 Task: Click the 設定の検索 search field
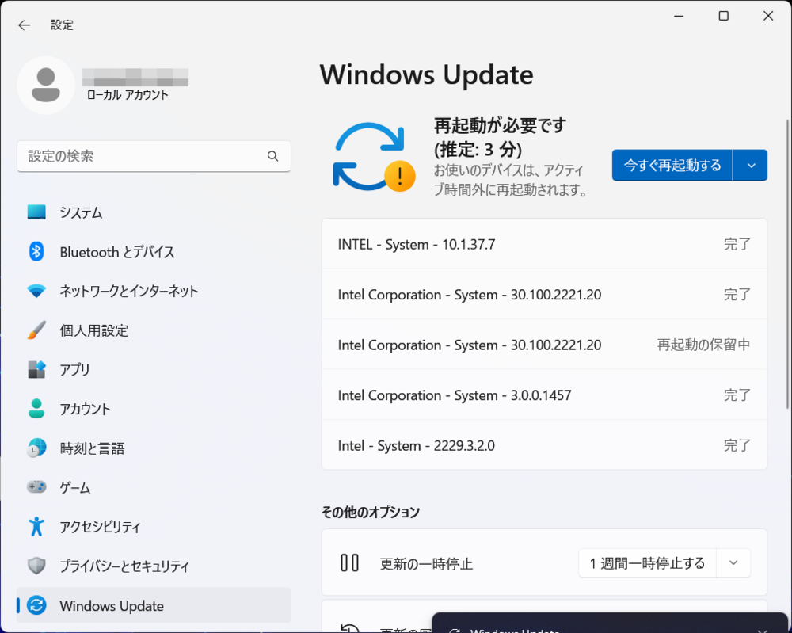(154, 156)
